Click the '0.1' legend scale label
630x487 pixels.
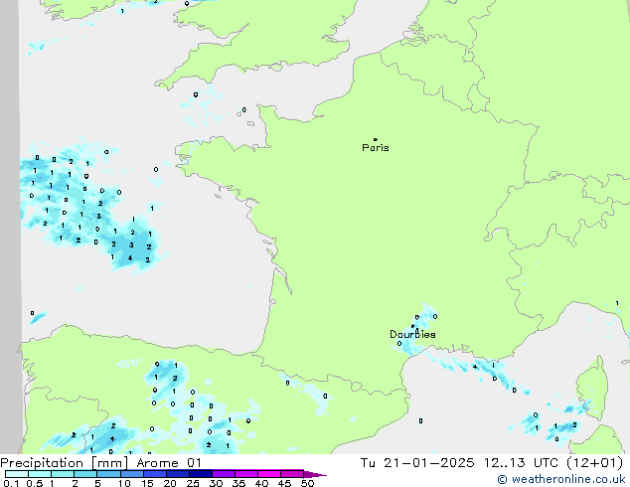pos(11,483)
